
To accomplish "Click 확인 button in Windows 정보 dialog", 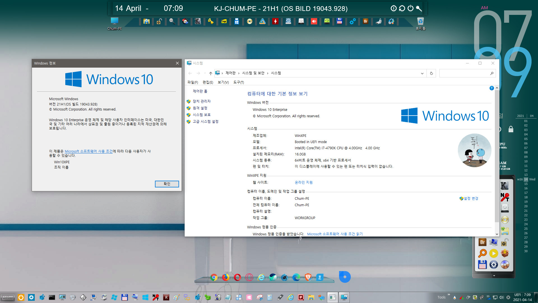I will coord(167,184).
